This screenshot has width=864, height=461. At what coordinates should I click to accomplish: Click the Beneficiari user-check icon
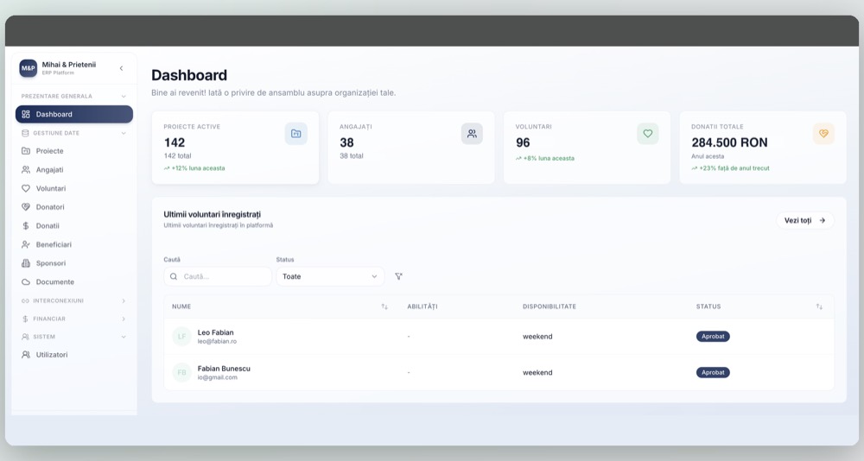[26, 244]
